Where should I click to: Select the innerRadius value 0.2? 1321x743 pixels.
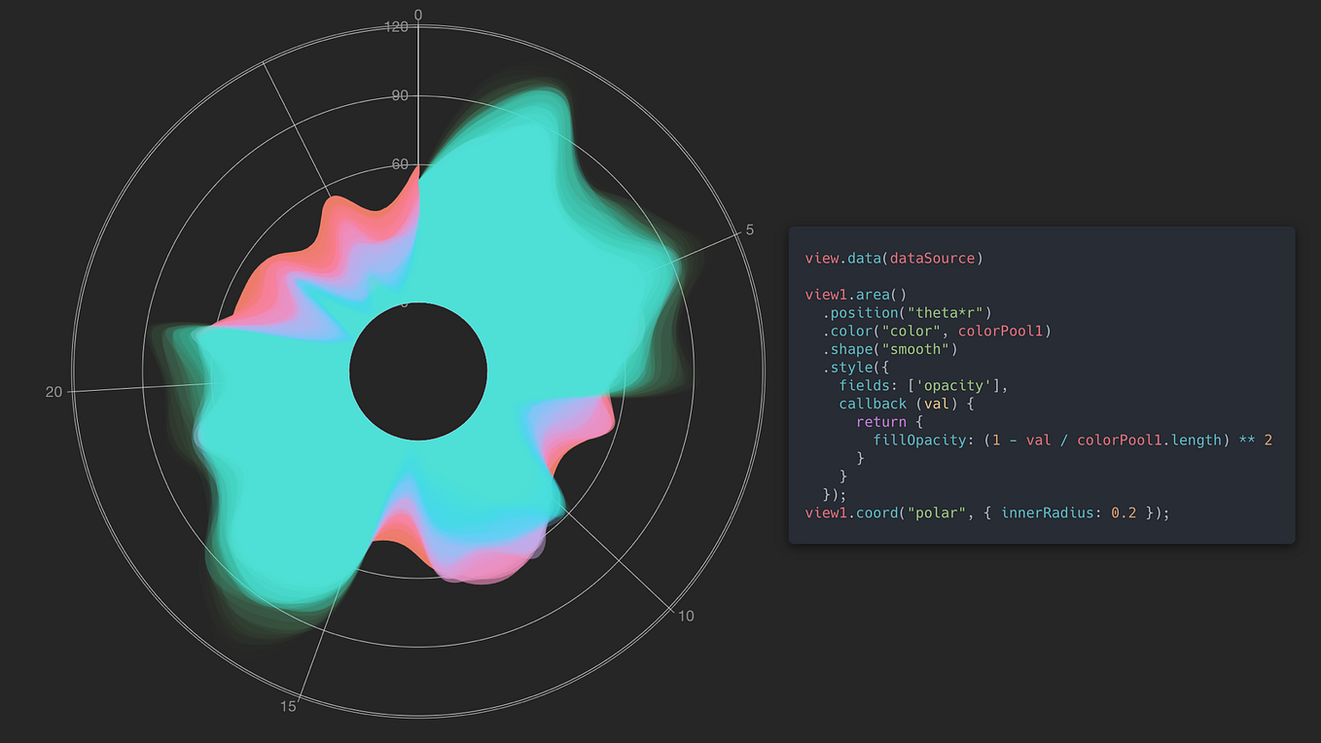point(1121,513)
